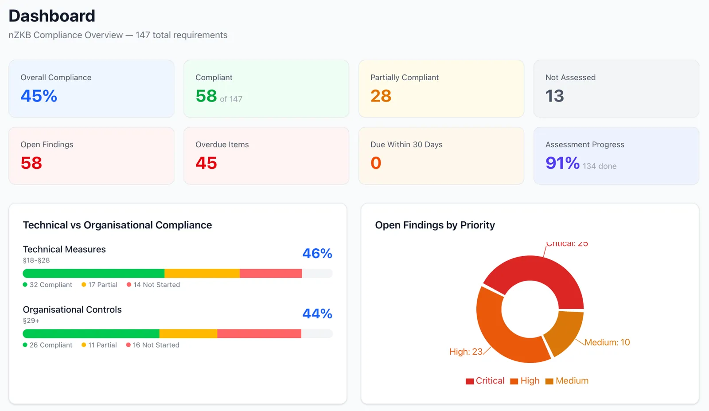Click Technical vs Organisational Compliance title
This screenshot has width=709, height=411.
click(x=117, y=225)
